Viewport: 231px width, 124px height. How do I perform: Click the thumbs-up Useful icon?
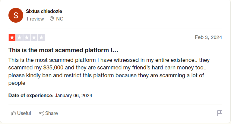coord(13,113)
